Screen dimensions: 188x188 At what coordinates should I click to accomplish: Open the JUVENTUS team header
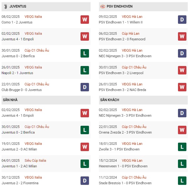[x=46, y=7]
